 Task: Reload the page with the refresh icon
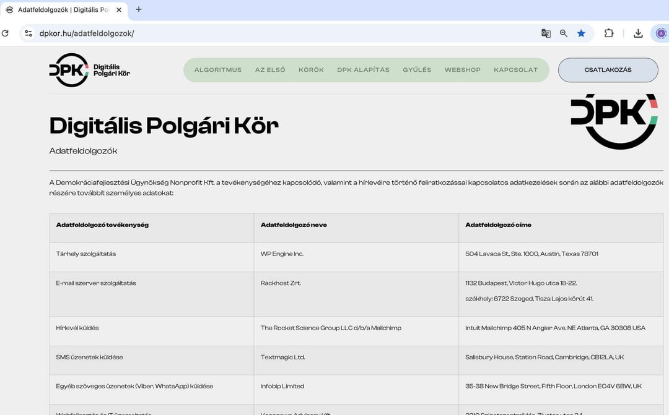(x=5, y=33)
